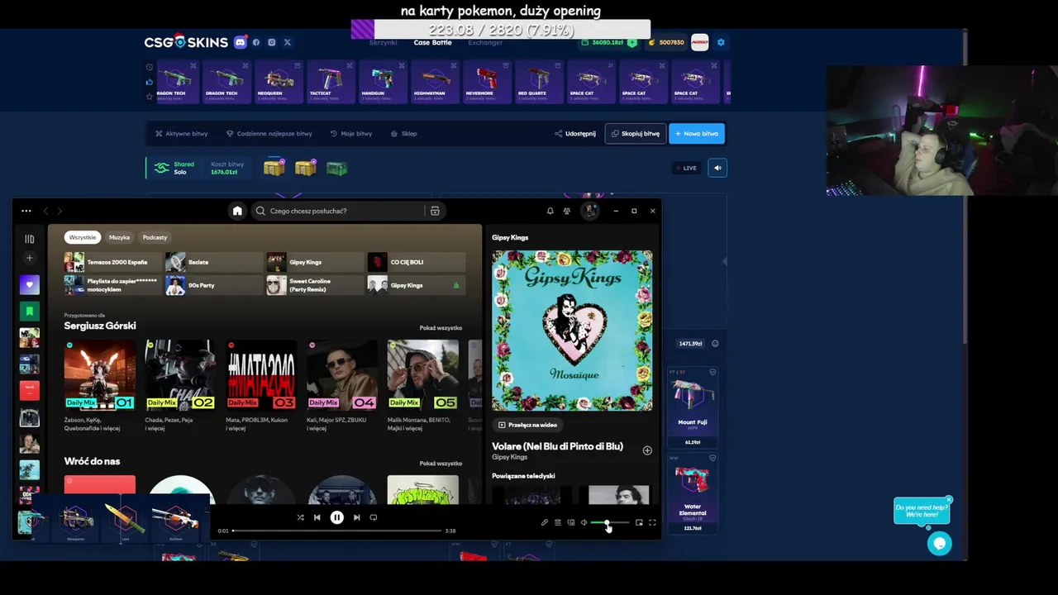Open the support chat bubble icon
The image size is (1058, 595).
(939, 543)
